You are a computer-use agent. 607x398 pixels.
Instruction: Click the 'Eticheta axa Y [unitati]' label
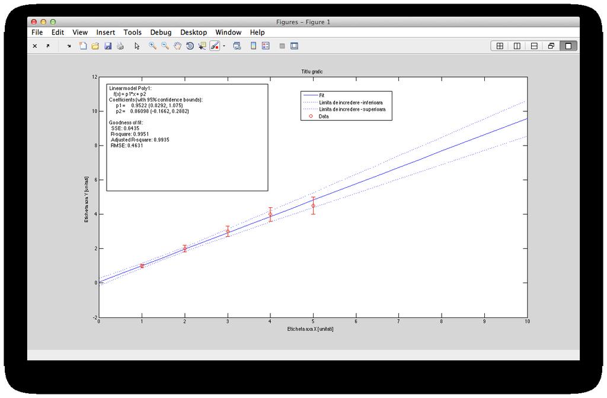tap(87, 200)
